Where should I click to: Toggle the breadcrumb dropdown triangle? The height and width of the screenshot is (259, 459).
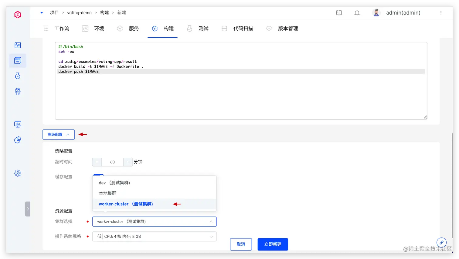pos(42,13)
